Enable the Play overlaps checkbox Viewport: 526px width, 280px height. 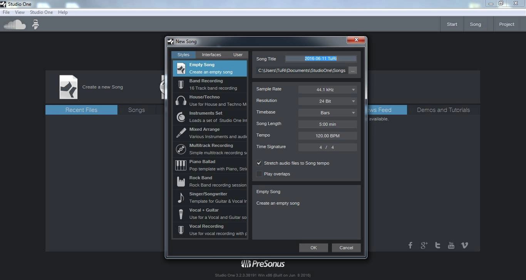pyautogui.click(x=259, y=174)
